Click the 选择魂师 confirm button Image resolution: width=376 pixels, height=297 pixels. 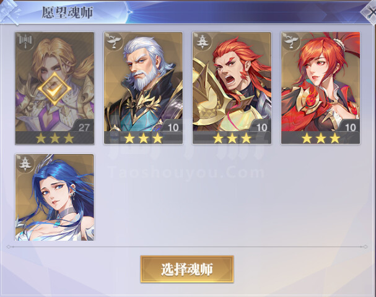pyautogui.click(x=187, y=269)
